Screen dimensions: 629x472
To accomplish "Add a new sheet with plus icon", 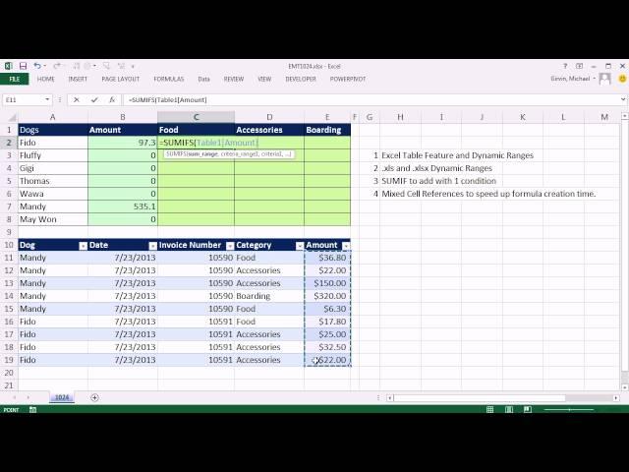I will pos(94,397).
